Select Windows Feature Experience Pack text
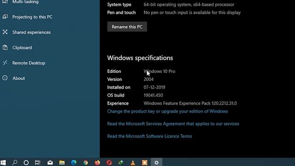This screenshot has width=295, height=166. tap(190, 103)
